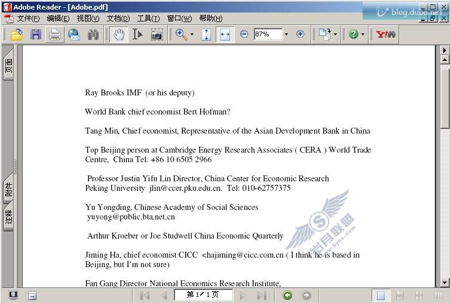Activate the Snapshot camera tool

[157, 35]
